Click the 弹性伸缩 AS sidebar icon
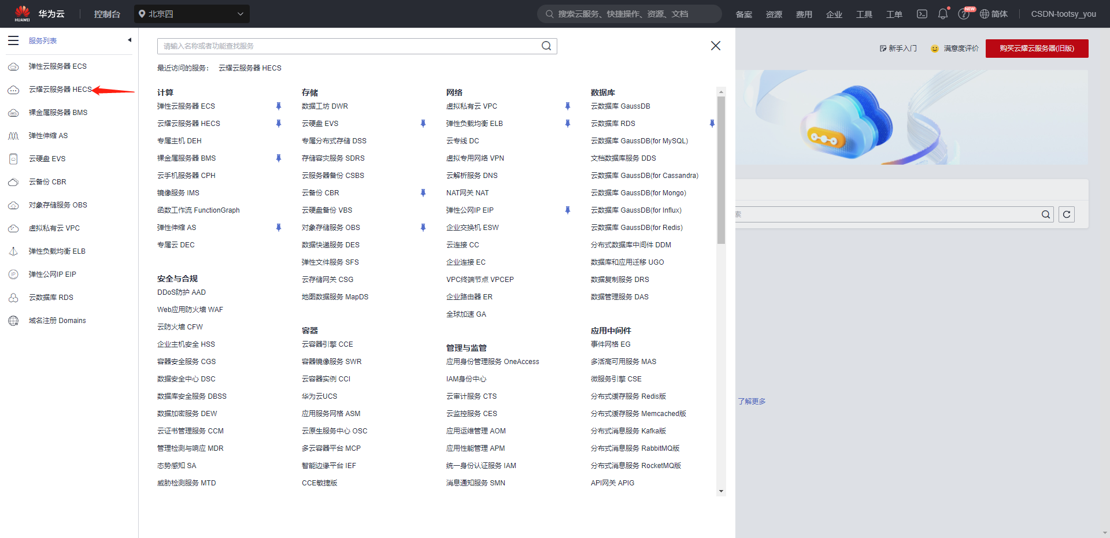The image size is (1110, 538). pyautogui.click(x=13, y=136)
